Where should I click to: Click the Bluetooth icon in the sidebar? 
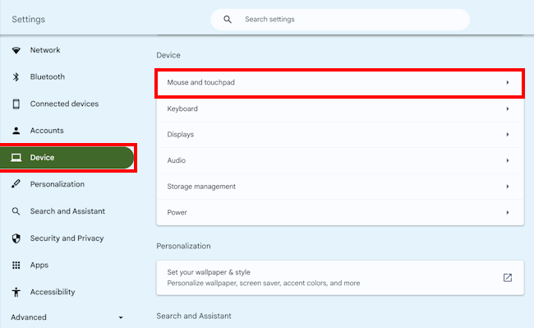click(16, 77)
